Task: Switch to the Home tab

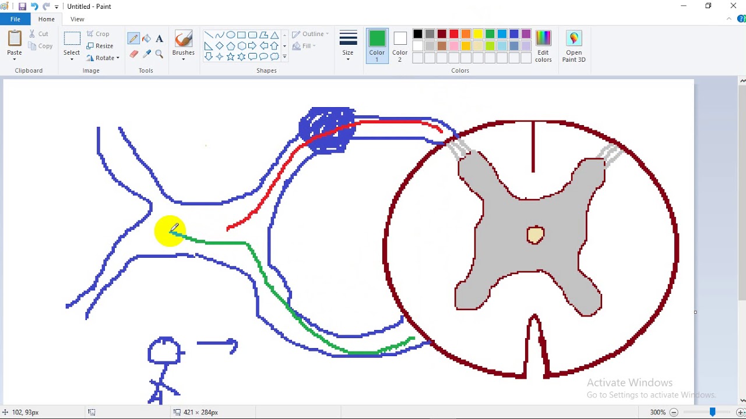Action: click(x=47, y=19)
